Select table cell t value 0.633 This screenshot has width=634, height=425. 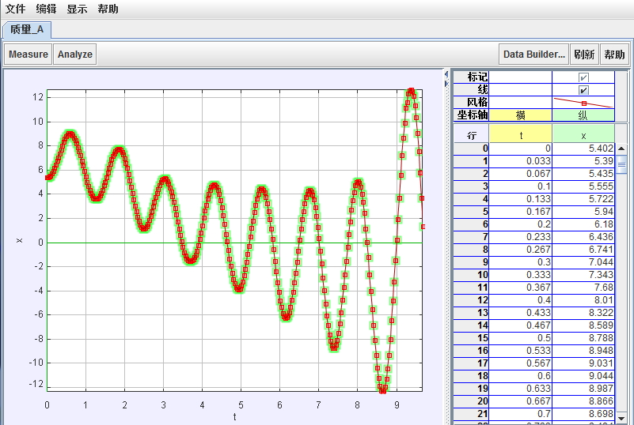pyautogui.click(x=521, y=389)
